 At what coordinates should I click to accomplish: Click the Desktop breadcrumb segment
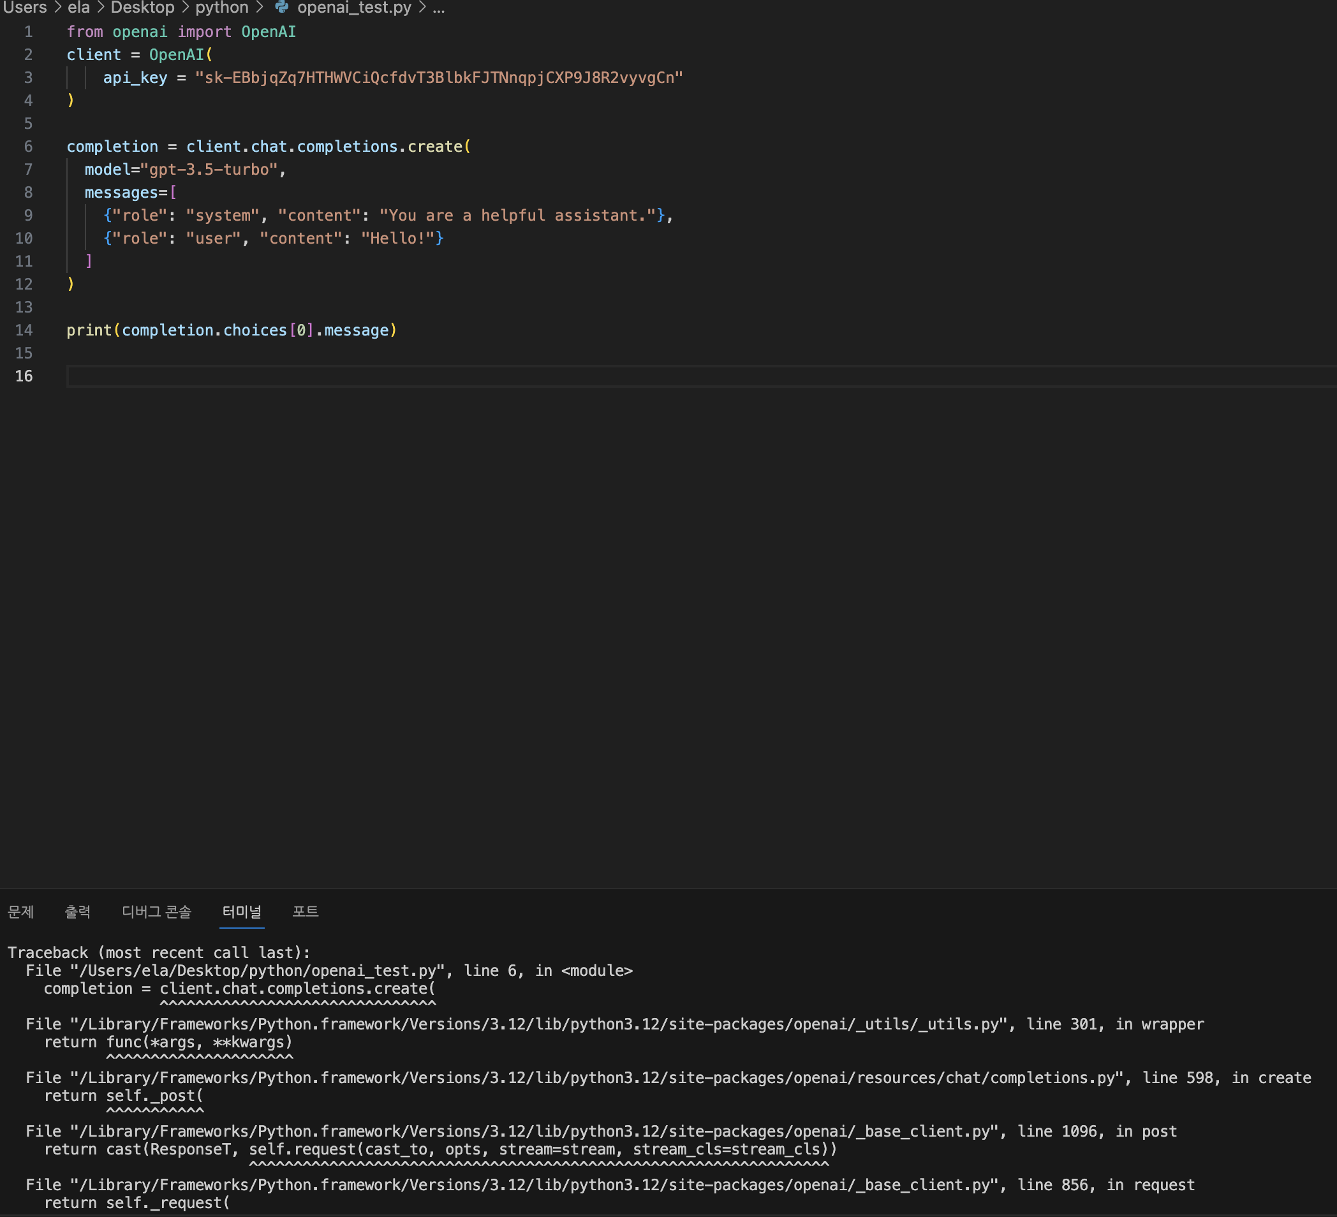coord(143,8)
